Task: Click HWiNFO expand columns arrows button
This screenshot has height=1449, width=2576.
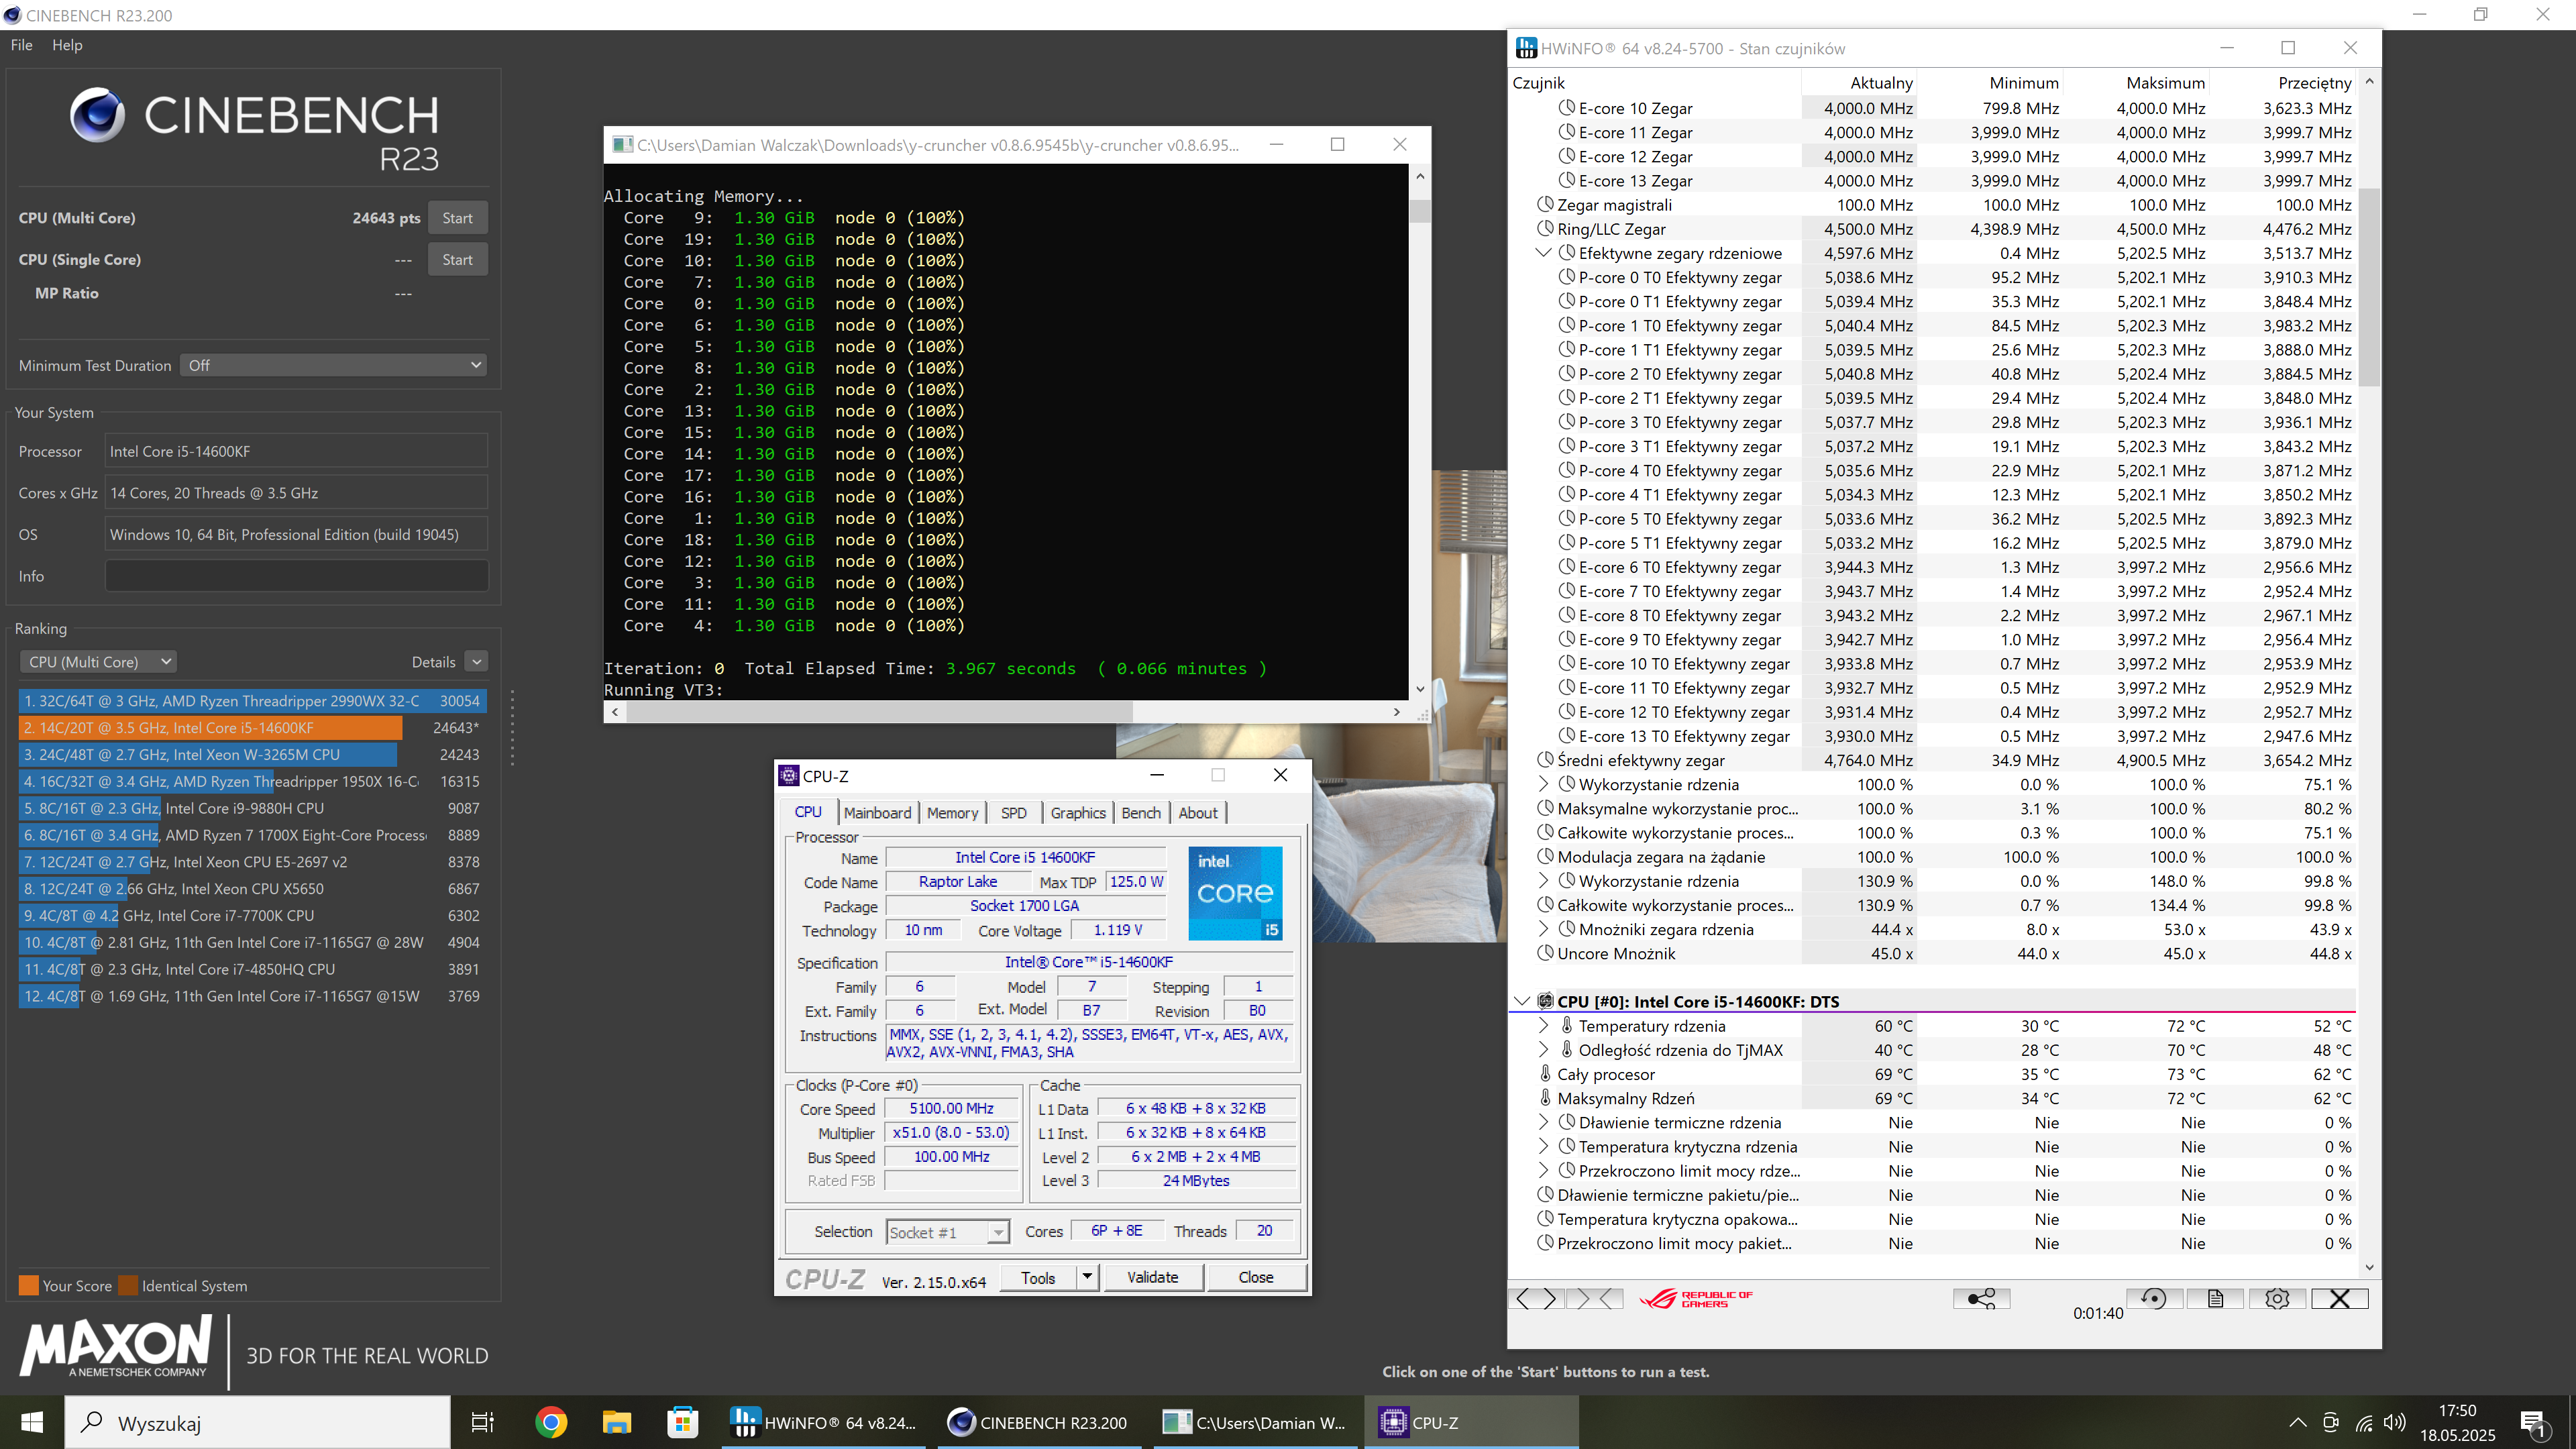Action: tap(1536, 1298)
